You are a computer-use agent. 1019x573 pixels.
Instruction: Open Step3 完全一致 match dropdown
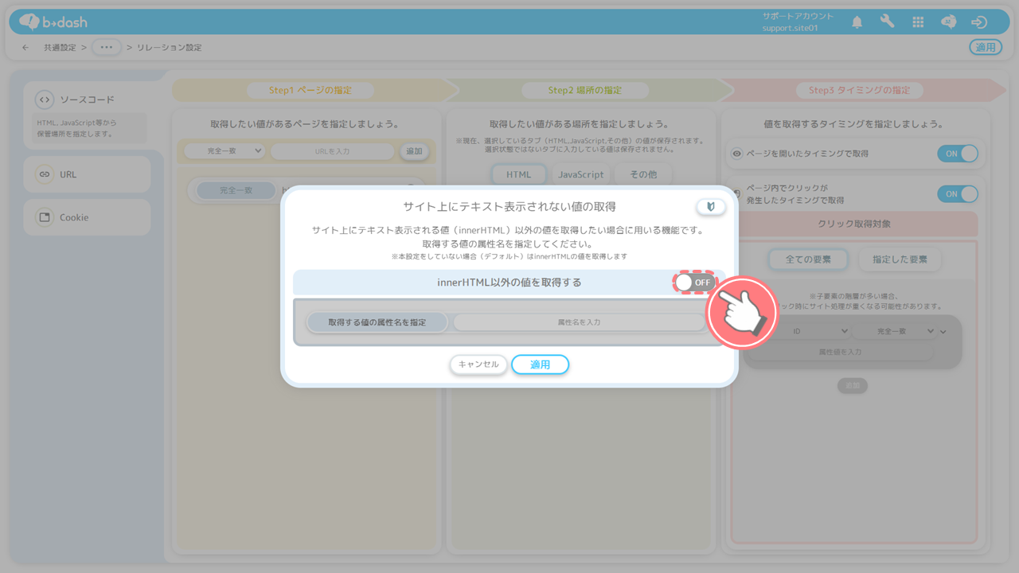tap(894, 331)
